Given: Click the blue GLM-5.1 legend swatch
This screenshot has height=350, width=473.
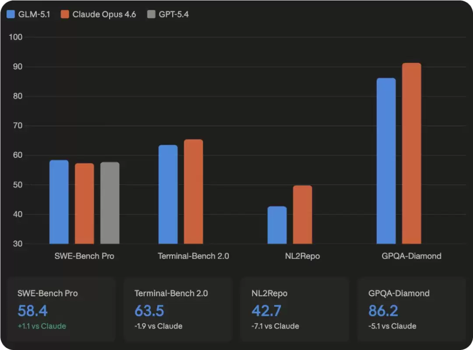Looking at the screenshot, I should point(11,14).
